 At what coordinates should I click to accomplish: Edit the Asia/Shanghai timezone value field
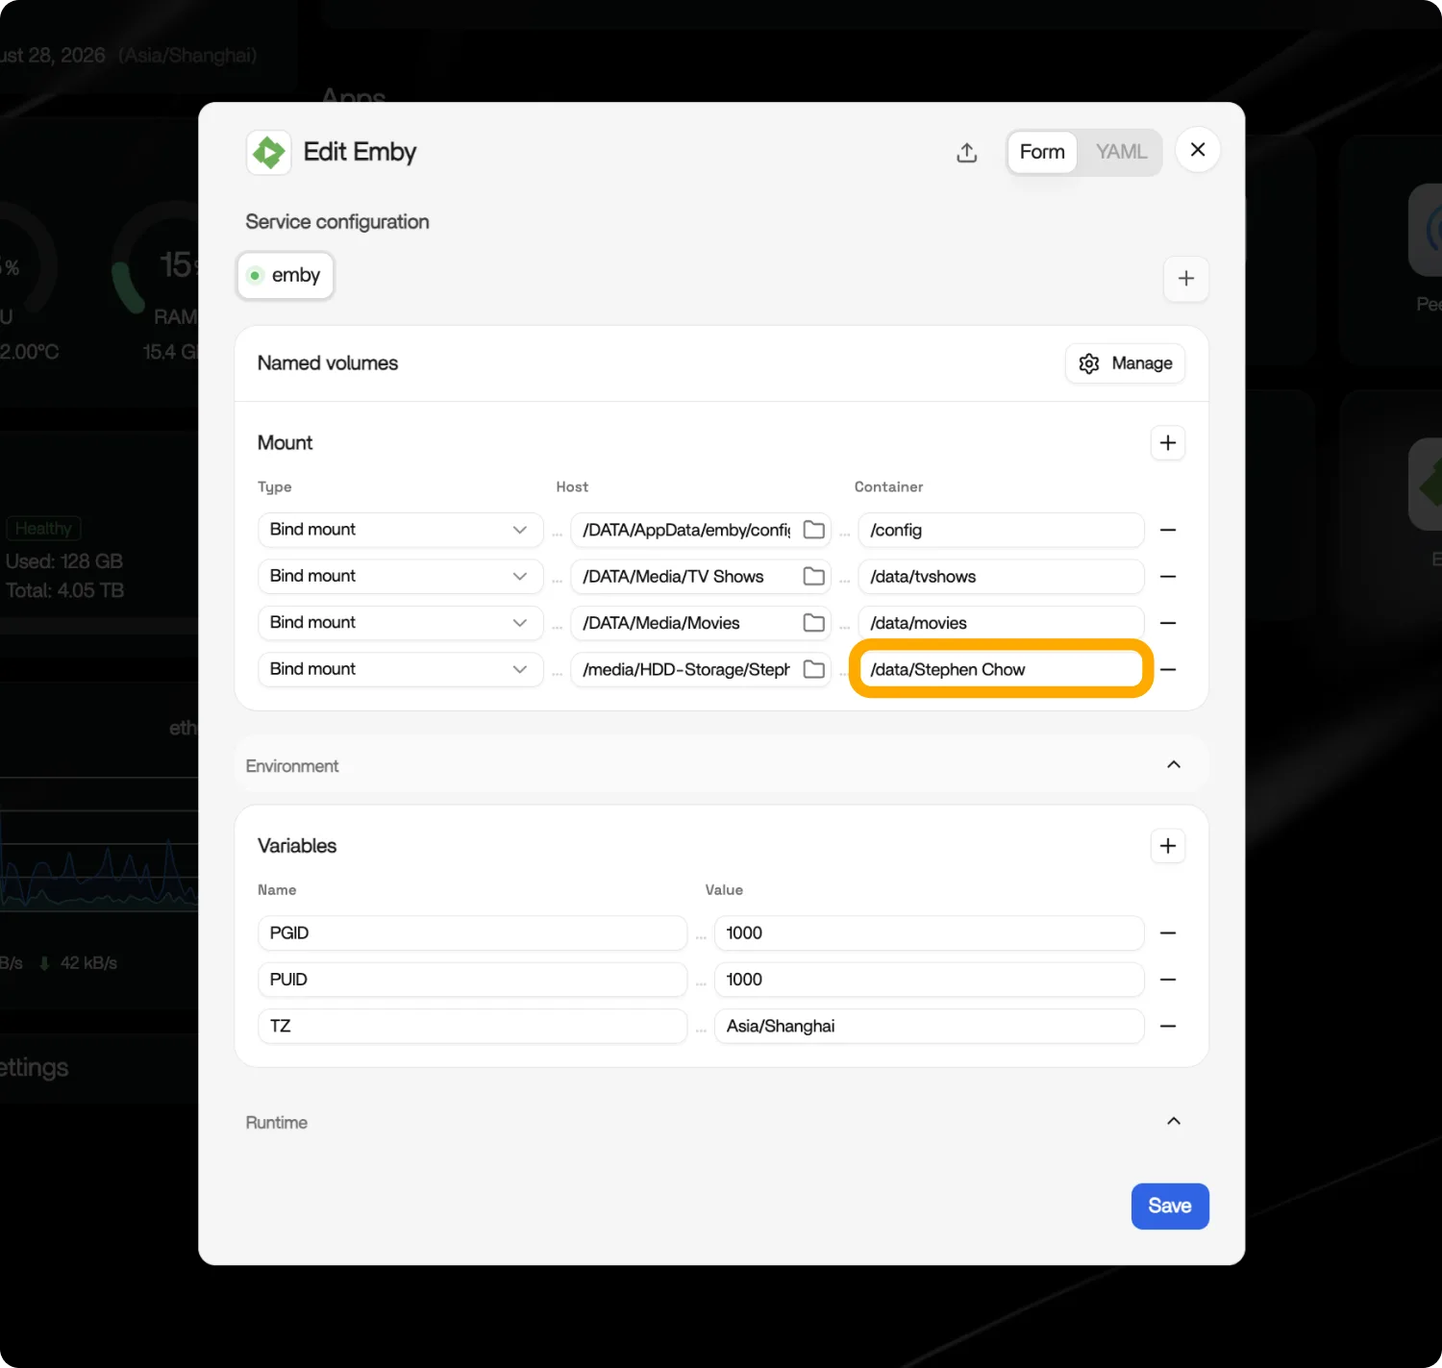[x=930, y=1026]
